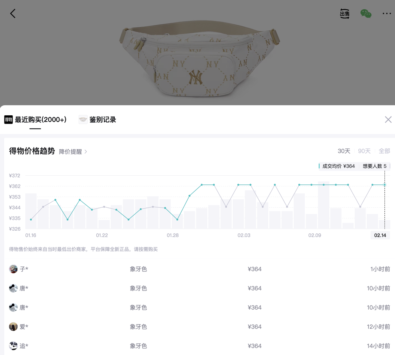Click the 02.14 date marker on chart
This screenshot has height=355, width=395.
[x=380, y=235]
